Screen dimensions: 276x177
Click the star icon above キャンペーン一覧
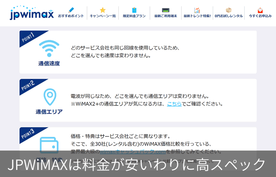103,10
